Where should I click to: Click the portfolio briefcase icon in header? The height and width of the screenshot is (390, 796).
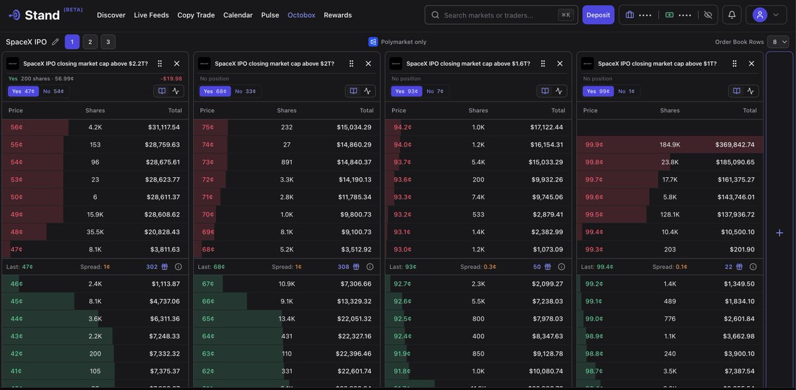(630, 15)
